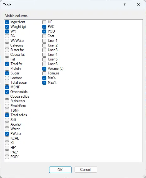Image resolution: width=146 pixels, height=178 pixels.
Task: Uncheck the Weight (g) checkbox
Action: [x=7, y=27]
